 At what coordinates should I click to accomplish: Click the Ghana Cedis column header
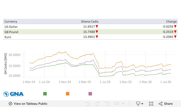coord(90,22)
